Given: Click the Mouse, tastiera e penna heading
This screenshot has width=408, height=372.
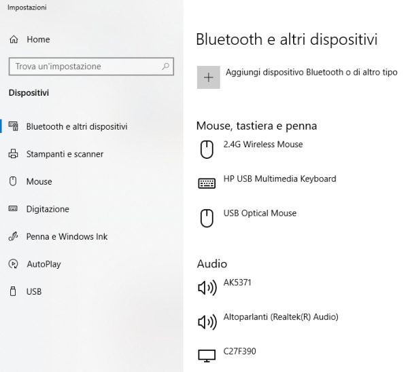Looking at the screenshot, I should point(256,126).
